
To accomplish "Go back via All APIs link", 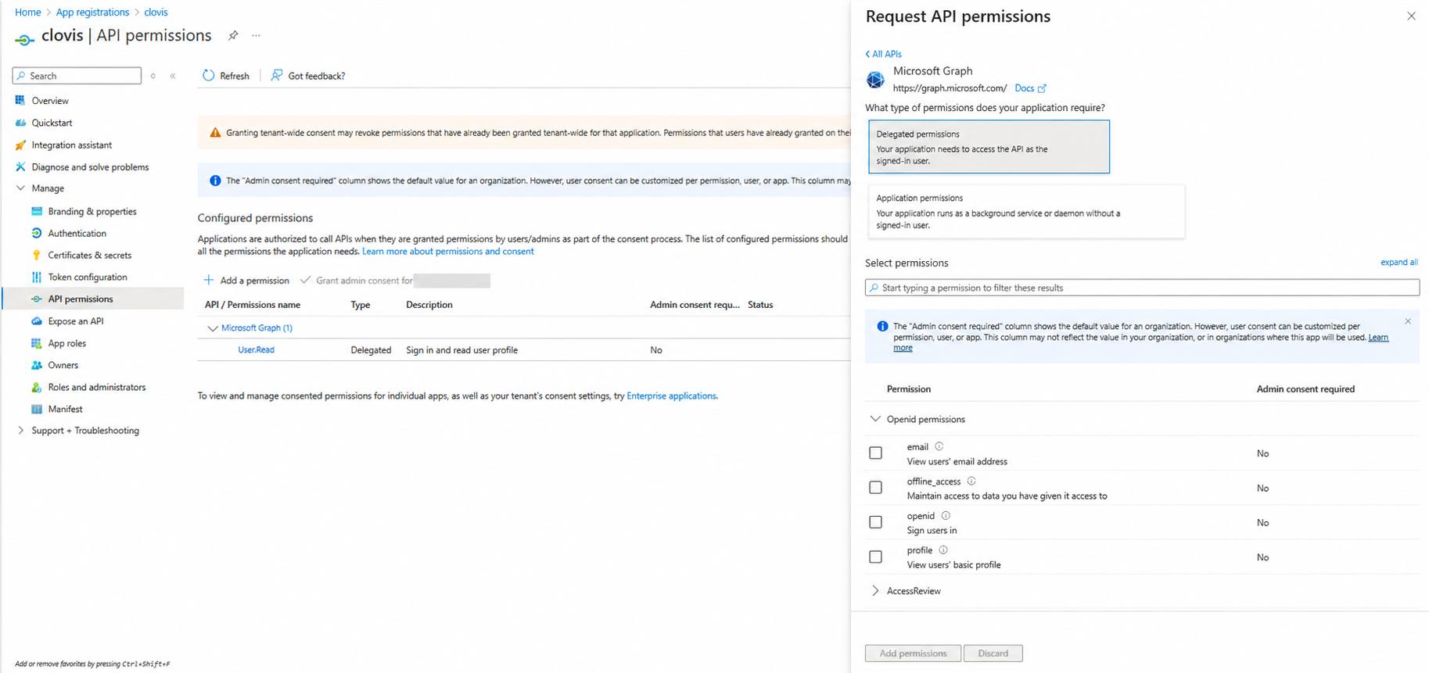I will [883, 54].
